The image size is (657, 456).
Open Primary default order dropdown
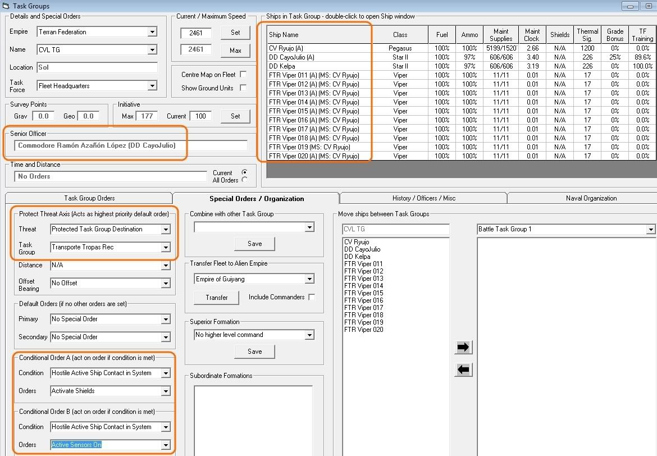coord(166,319)
